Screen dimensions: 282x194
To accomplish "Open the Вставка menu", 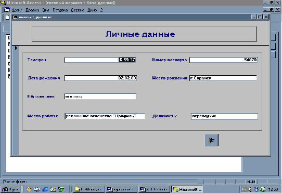I will point(60,10).
